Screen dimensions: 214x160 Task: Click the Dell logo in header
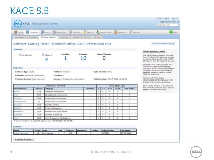point(18,24)
